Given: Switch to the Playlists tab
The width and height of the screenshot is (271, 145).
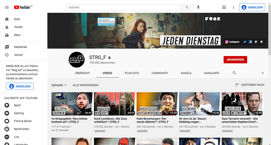Looking at the screenshot, I should point(132,73).
